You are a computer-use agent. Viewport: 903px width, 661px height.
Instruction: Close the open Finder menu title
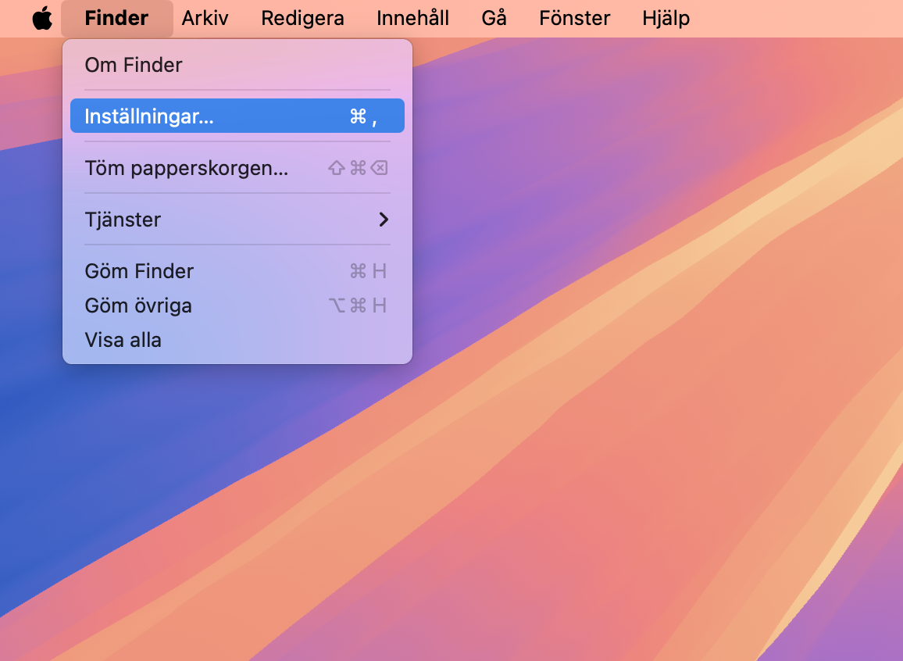click(117, 18)
